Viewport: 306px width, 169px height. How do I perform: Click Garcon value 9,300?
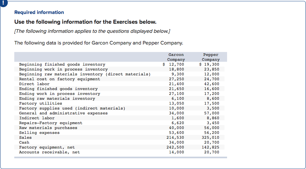click(x=178, y=74)
